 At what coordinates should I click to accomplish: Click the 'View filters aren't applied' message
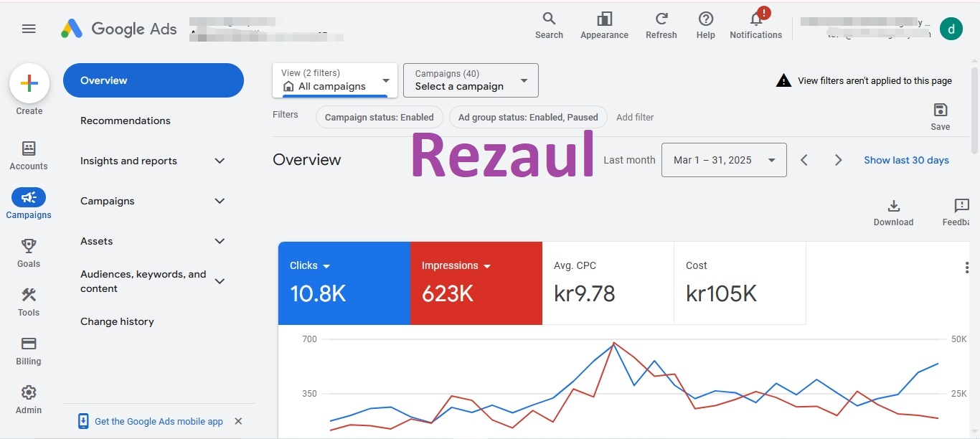pyautogui.click(x=875, y=81)
